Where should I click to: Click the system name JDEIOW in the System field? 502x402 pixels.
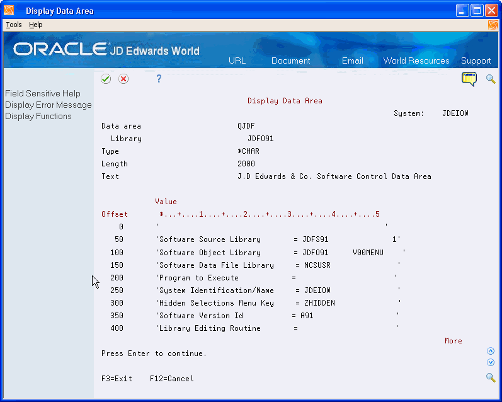click(455, 113)
